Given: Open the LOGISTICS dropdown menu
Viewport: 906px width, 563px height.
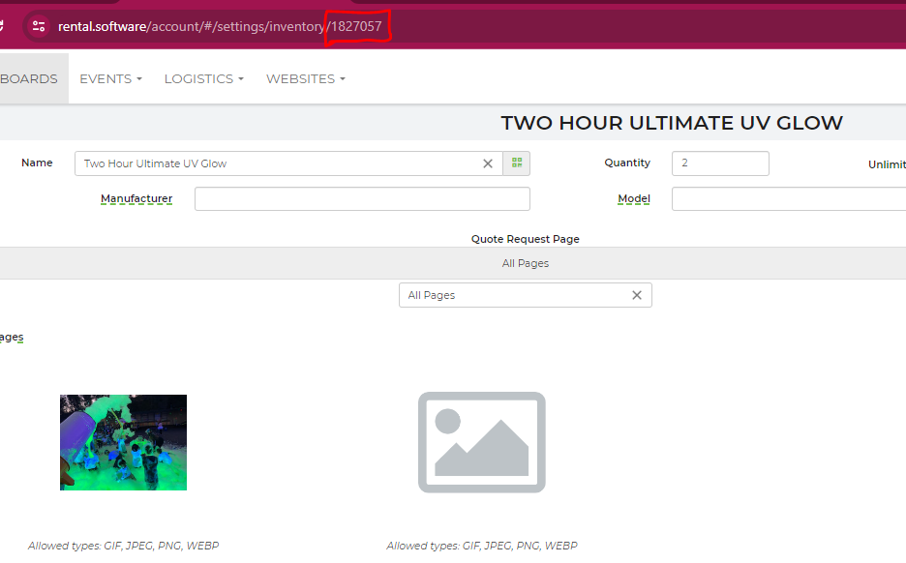Looking at the screenshot, I should coord(203,78).
